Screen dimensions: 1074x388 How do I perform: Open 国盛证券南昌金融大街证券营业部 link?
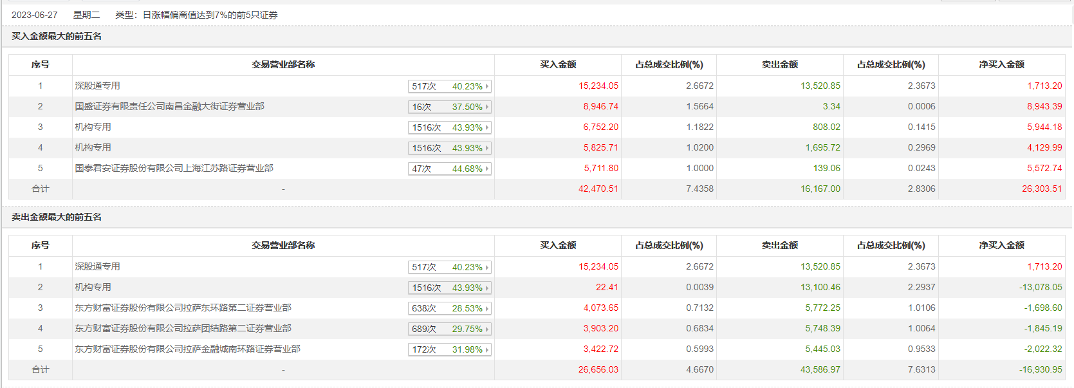(x=169, y=106)
